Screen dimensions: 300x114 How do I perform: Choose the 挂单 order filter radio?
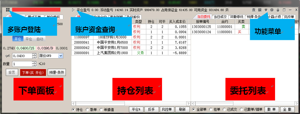(211, 109)
